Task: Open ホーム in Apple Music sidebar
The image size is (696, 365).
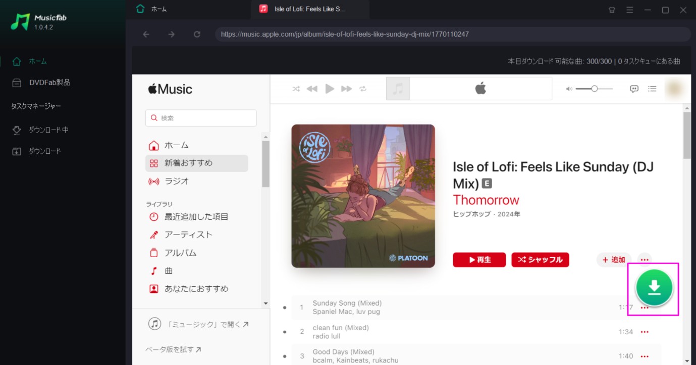Action: tap(197, 145)
